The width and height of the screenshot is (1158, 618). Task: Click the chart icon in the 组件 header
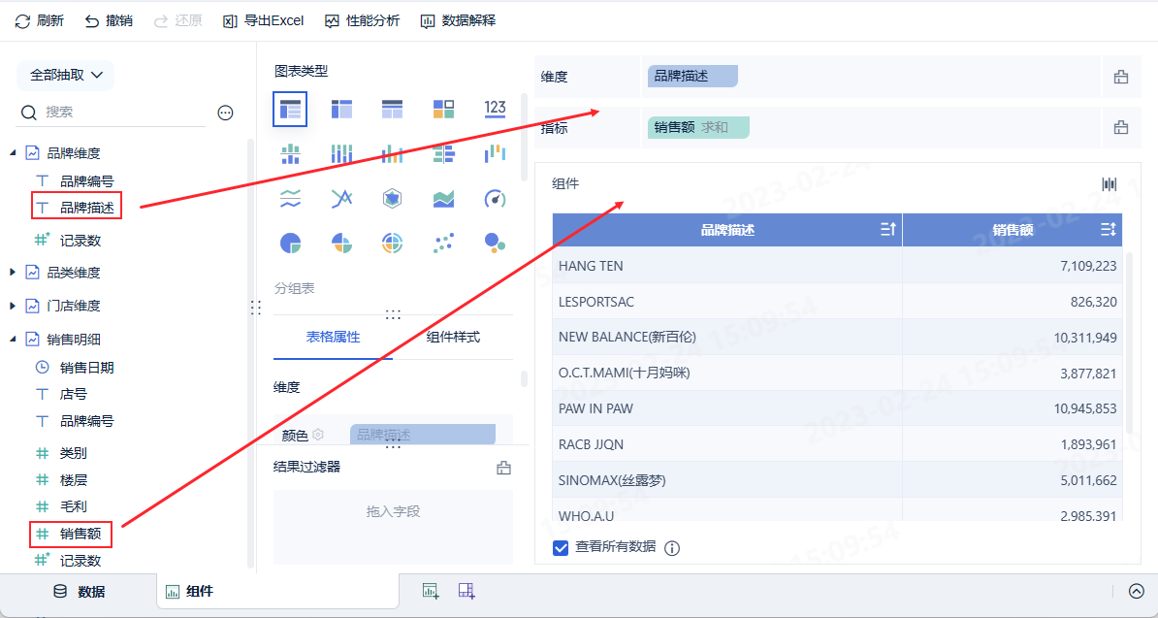click(1109, 184)
